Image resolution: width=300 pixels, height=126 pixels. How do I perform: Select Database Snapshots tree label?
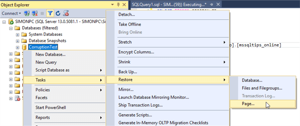[47, 41]
